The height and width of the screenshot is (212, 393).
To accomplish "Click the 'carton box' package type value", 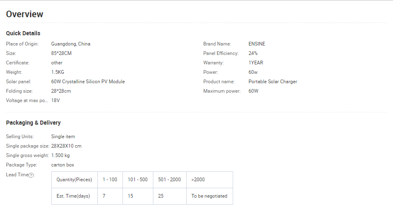I will (62, 165).
